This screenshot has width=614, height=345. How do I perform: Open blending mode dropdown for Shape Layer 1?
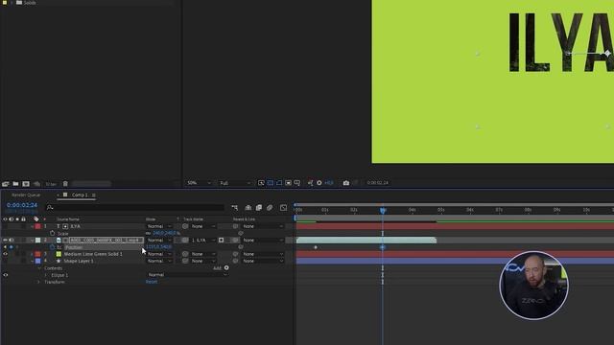click(159, 261)
